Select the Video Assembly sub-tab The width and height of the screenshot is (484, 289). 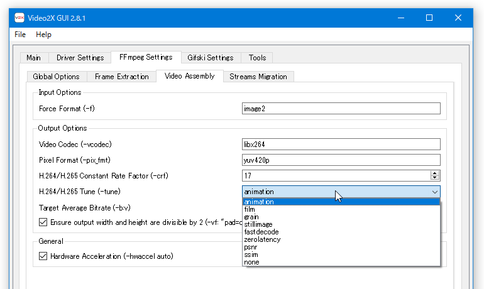(x=190, y=76)
